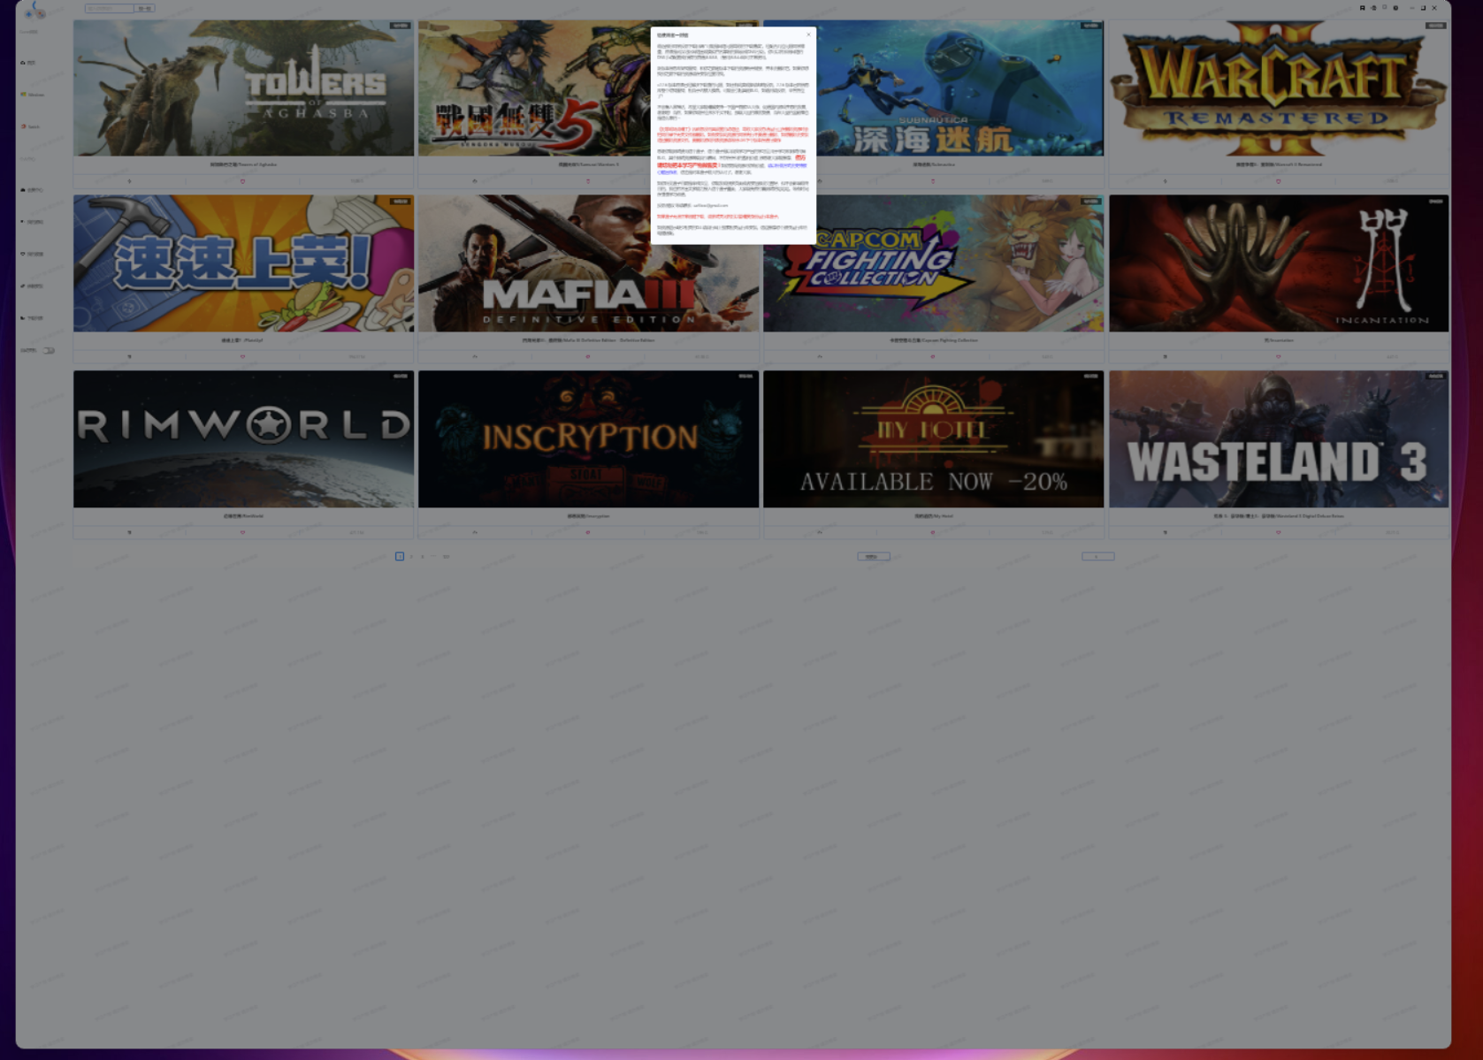The image size is (1483, 1060).
Task: Click the action icon left of RimWorld's heart
Action: click(x=129, y=532)
